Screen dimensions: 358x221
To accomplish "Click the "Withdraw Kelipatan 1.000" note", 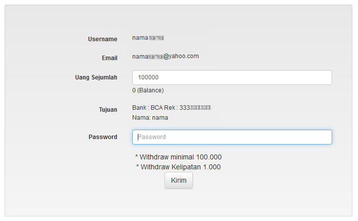I will click(179, 167).
